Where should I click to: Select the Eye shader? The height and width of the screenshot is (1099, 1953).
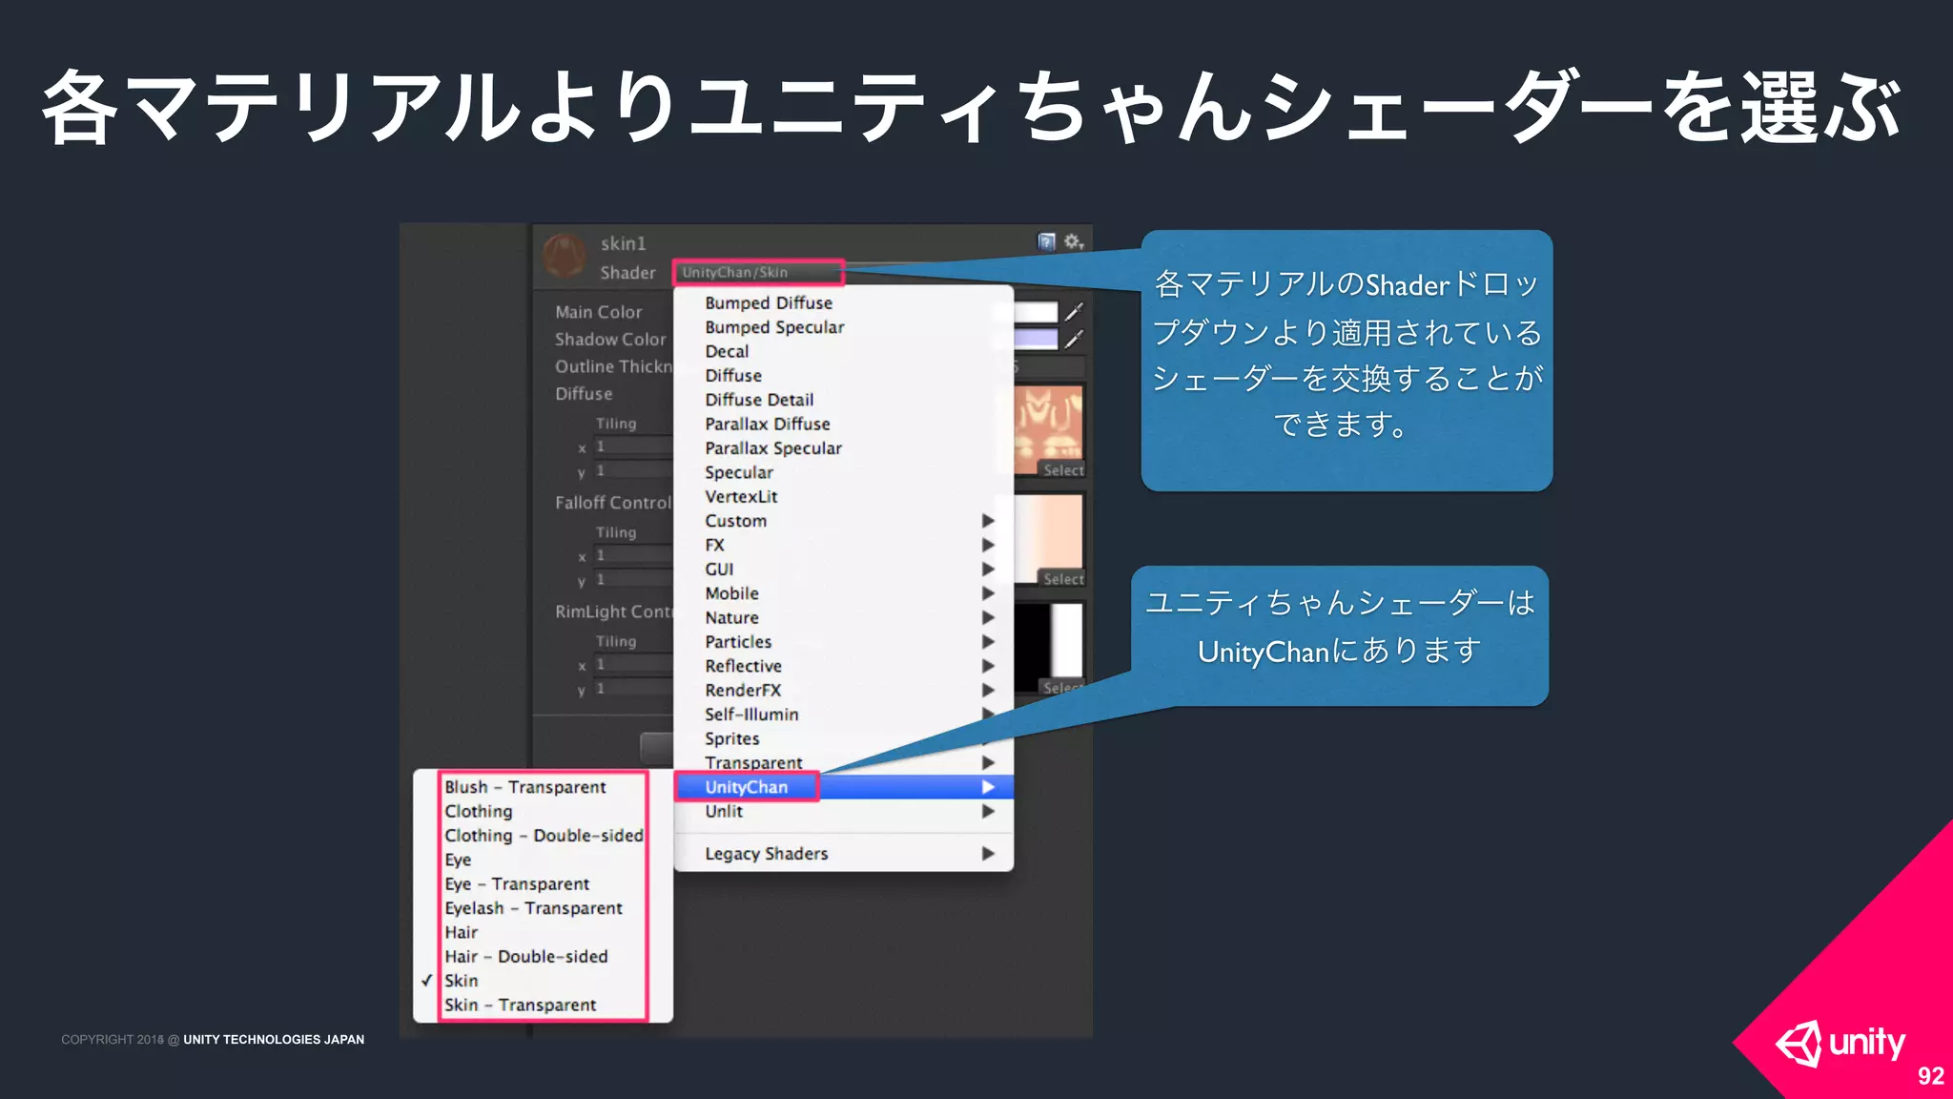click(544, 860)
